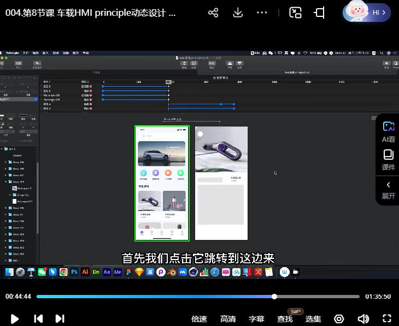
Task: Click the video progress bar handle
Action: tap(274, 297)
